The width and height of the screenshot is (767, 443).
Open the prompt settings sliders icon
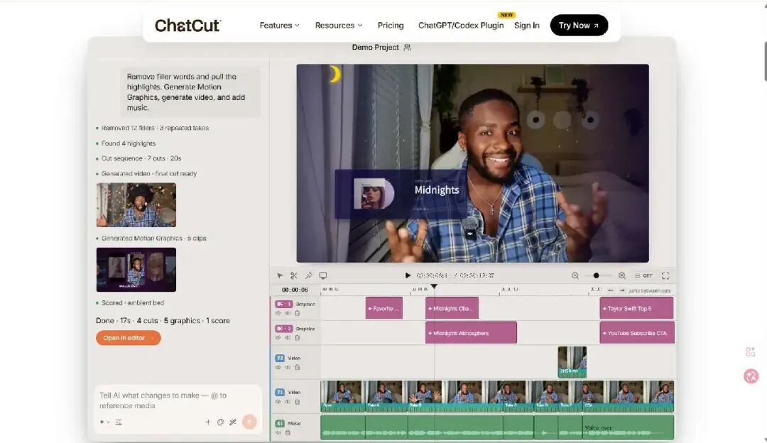119,422
